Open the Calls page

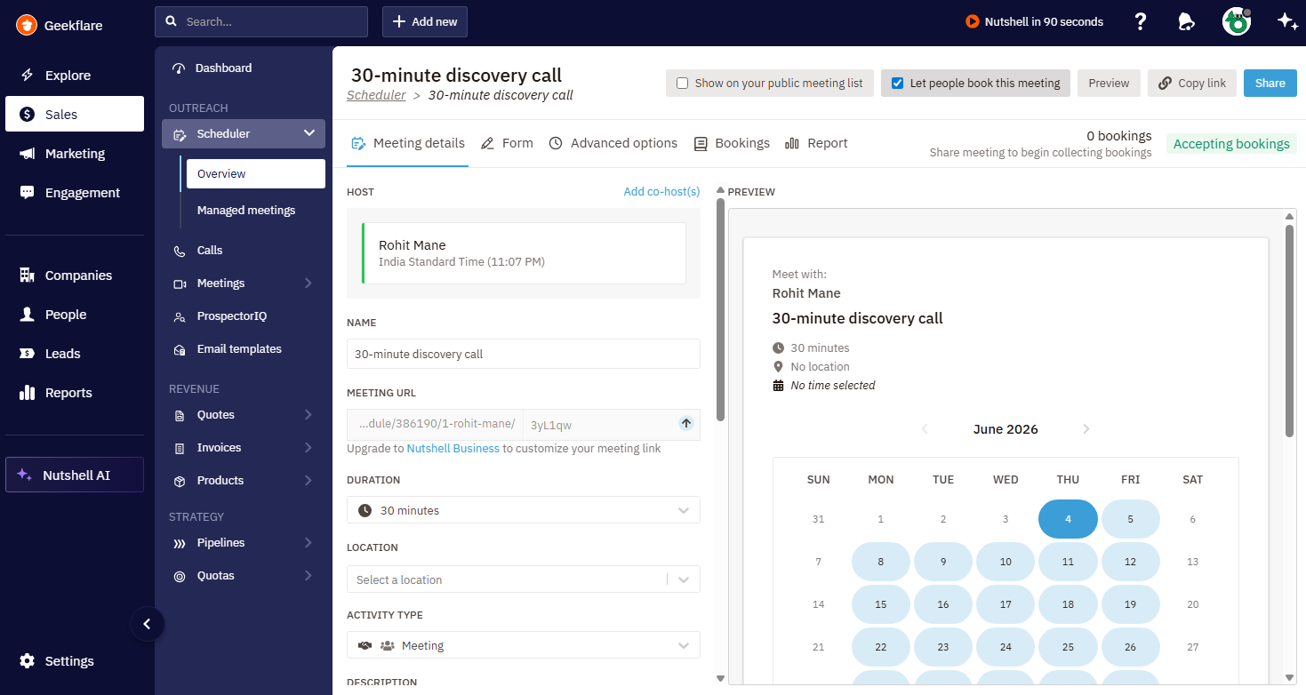pyautogui.click(x=210, y=251)
